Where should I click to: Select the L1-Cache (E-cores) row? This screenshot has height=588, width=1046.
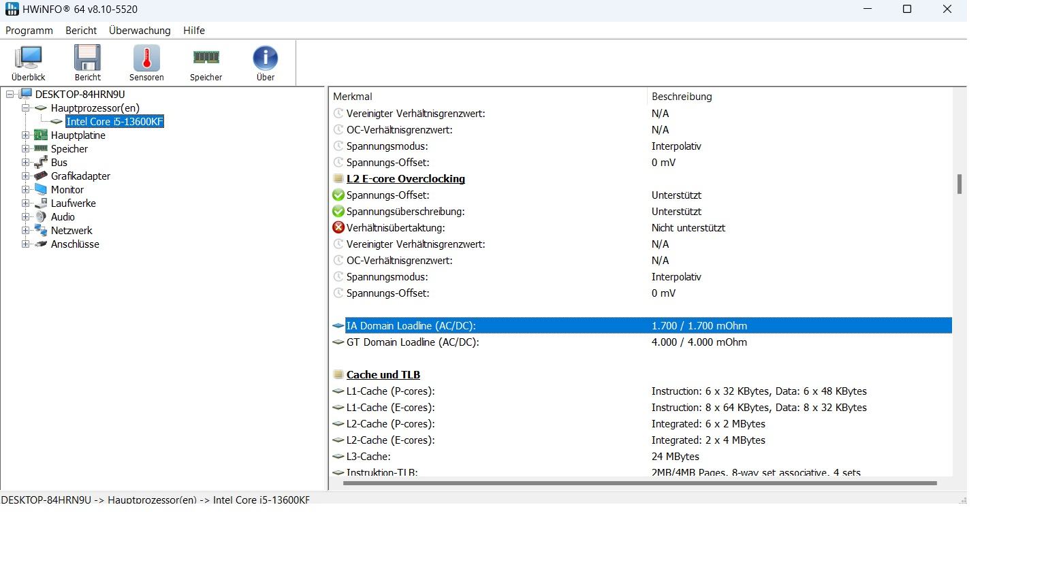pos(641,407)
